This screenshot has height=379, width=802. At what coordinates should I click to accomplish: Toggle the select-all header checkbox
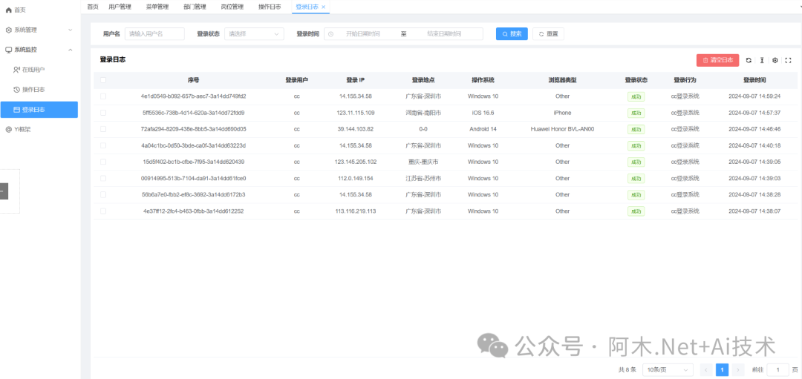coord(103,80)
